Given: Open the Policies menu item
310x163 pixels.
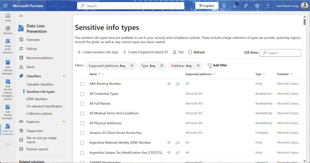Looking at the screenshot, I should point(32,49).
